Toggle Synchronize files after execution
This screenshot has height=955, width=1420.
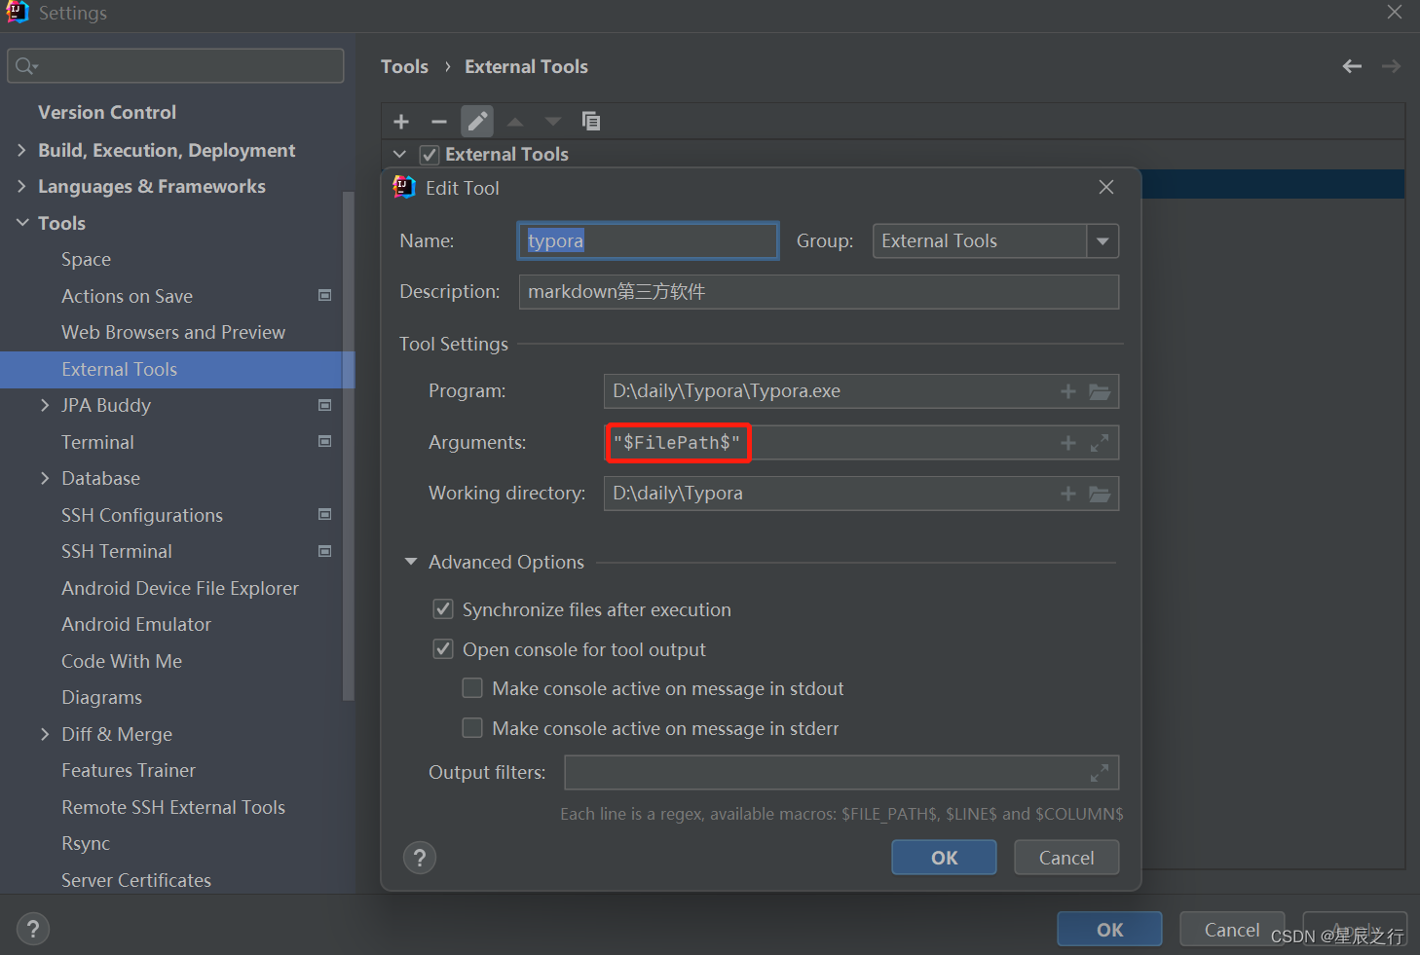click(443, 609)
